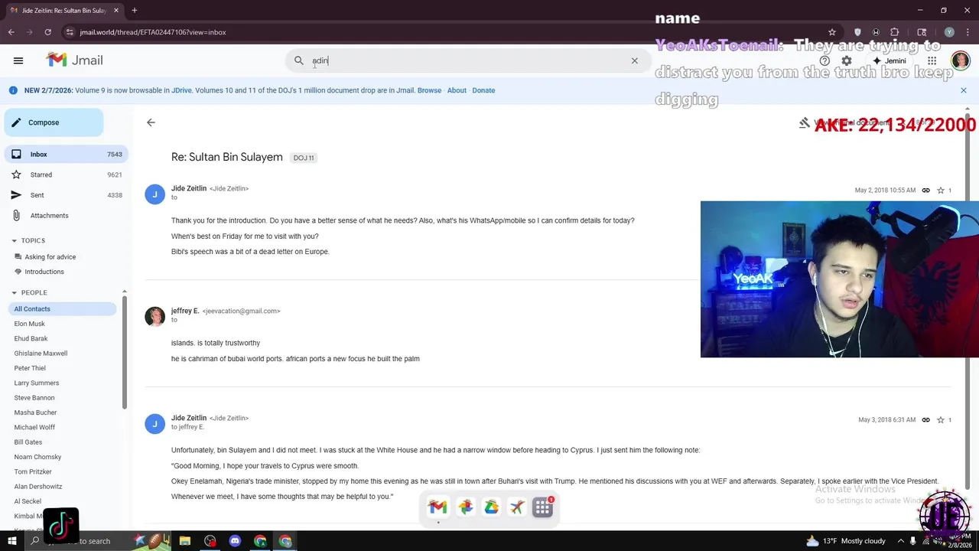Screen dimensions: 979x551
Task: Open the Starred folder
Action: coord(66,174)
